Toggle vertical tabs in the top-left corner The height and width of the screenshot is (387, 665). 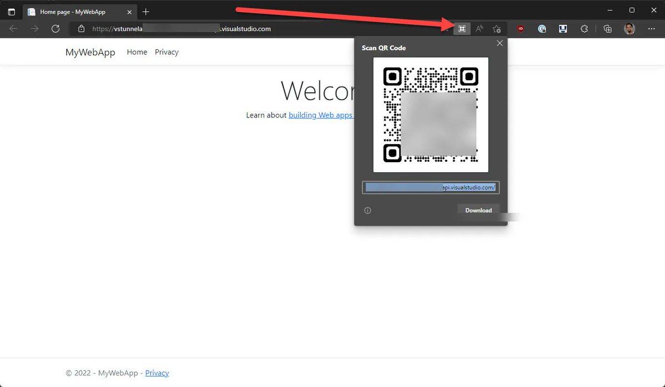pos(11,12)
